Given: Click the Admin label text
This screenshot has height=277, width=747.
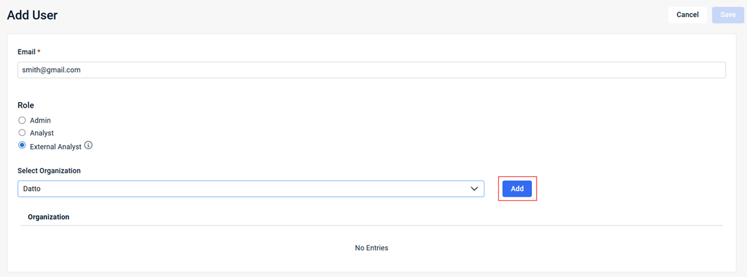Looking at the screenshot, I should click(x=41, y=121).
